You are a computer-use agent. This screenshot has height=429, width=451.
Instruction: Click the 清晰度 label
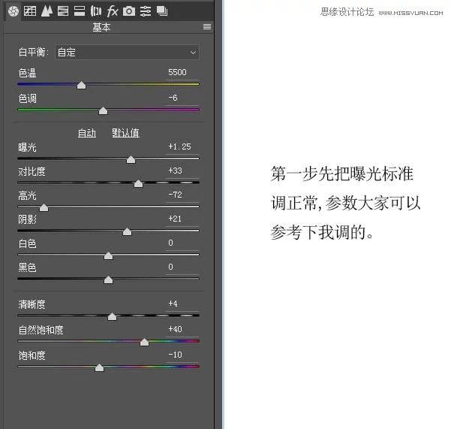click(32, 304)
